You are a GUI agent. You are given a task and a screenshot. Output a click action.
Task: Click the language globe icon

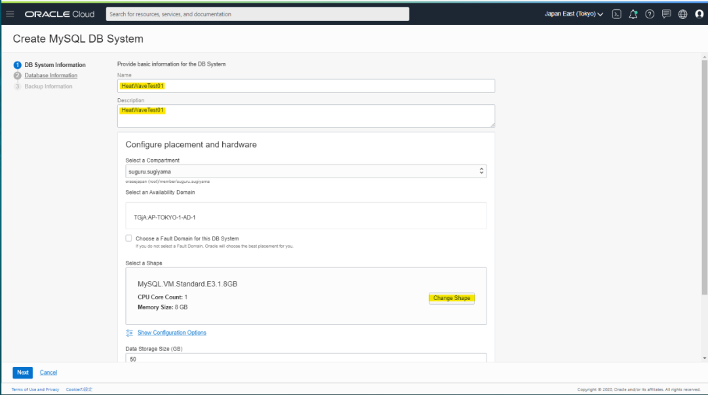(x=682, y=14)
